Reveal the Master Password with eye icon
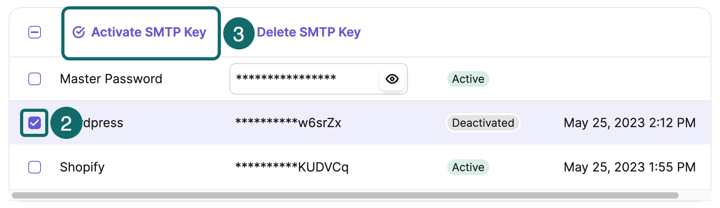Image resolution: width=720 pixels, height=208 pixels. point(392,79)
